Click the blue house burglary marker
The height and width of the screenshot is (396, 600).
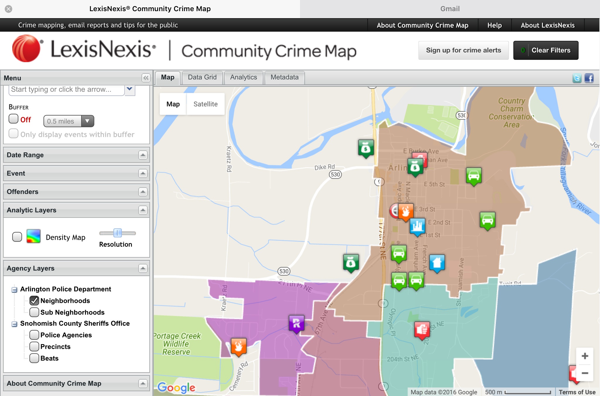tap(437, 262)
